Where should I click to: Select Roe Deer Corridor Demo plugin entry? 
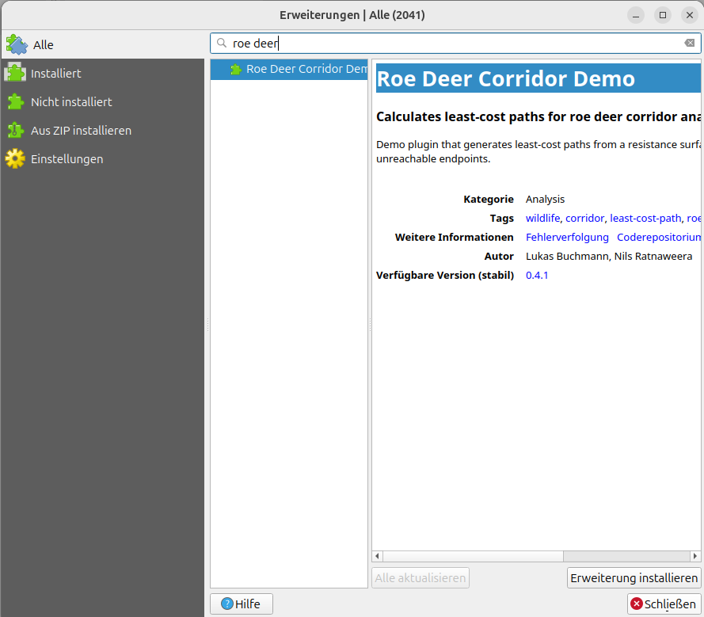pos(306,69)
